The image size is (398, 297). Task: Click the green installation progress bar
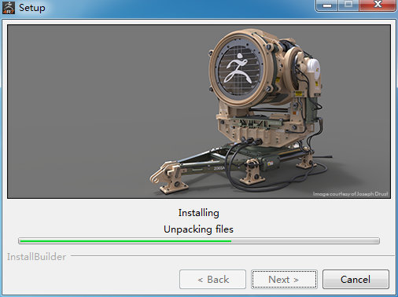125,241
